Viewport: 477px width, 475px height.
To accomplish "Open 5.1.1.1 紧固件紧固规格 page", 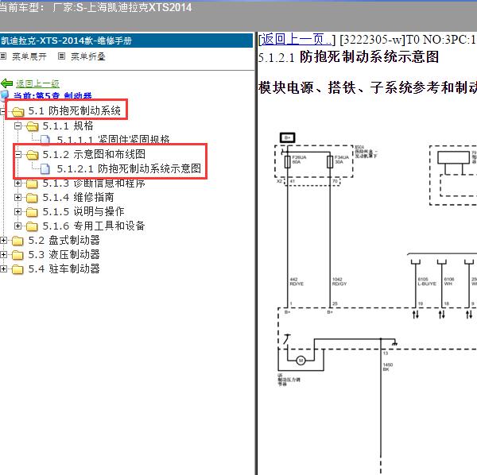I will [x=113, y=140].
